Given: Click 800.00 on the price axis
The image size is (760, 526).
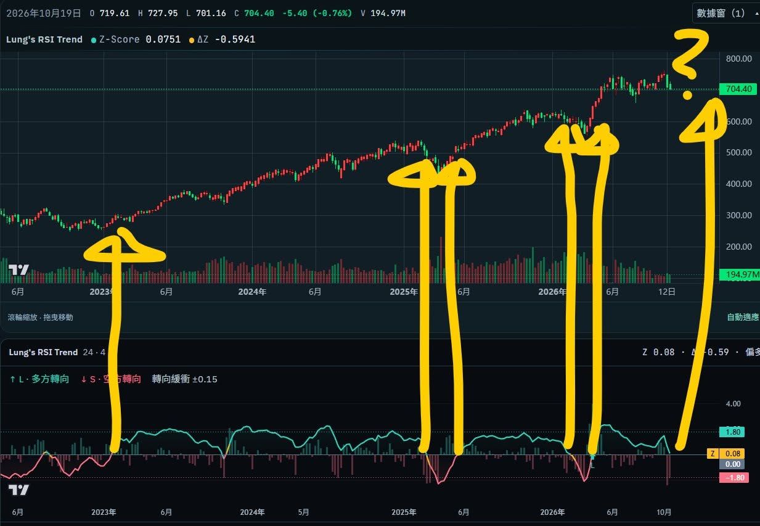Looking at the screenshot, I should [x=738, y=59].
